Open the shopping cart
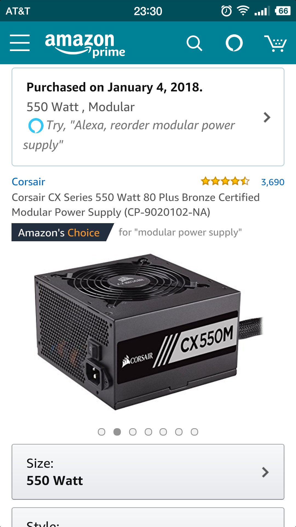296x527 pixels. [275, 43]
